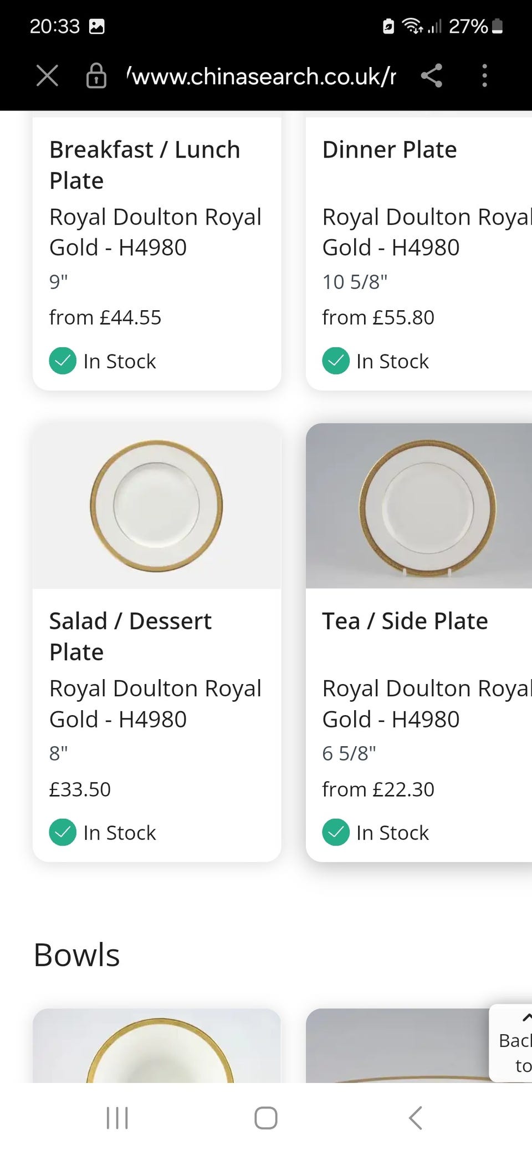The height and width of the screenshot is (1154, 532).
Task: Open the Dinner Plate product listing
Action: (390, 150)
